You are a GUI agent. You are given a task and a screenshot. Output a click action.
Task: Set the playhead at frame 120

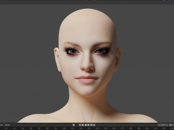81,129
